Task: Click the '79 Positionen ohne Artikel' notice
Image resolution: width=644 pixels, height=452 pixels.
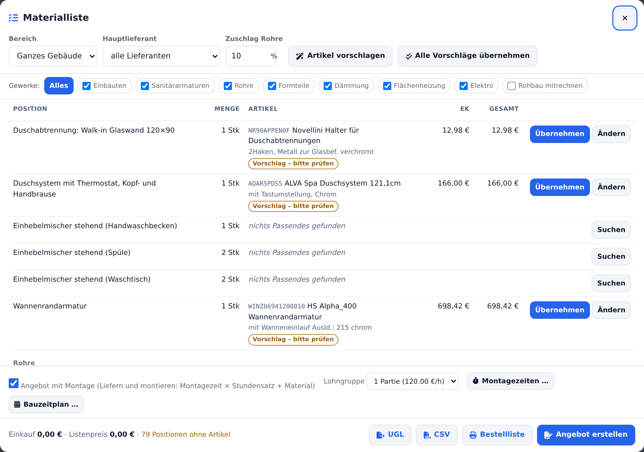Action: pos(185,434)
